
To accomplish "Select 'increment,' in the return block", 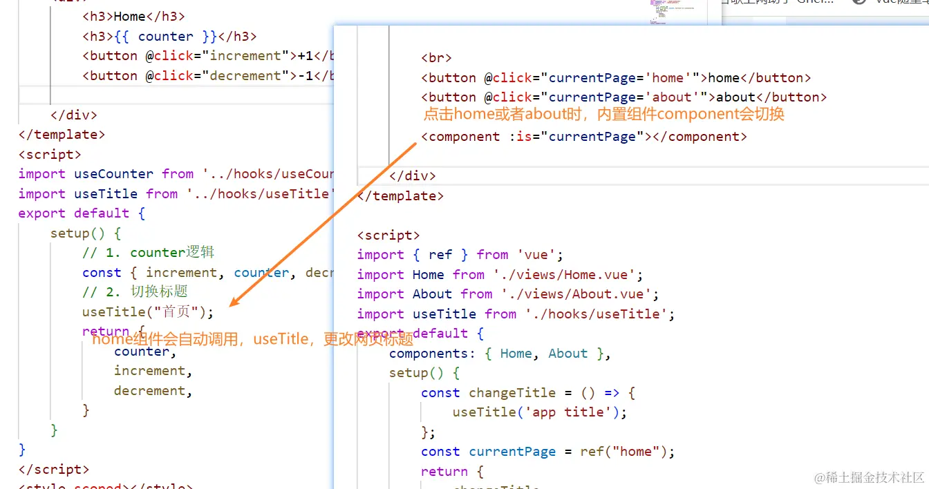I will (x=153, y=371).
